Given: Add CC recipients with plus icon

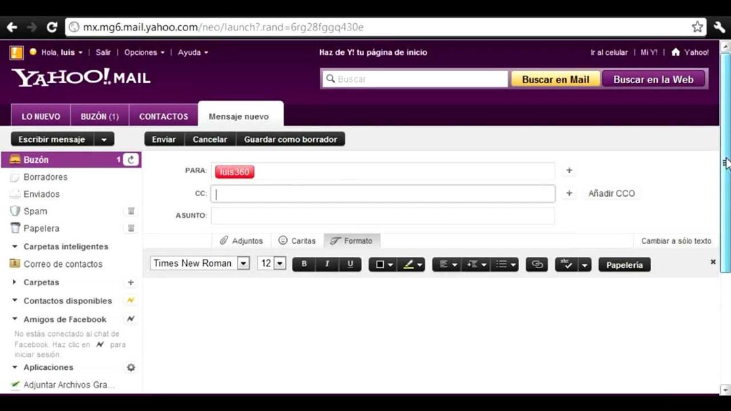Looking at the screenshot, I should 569,193.
